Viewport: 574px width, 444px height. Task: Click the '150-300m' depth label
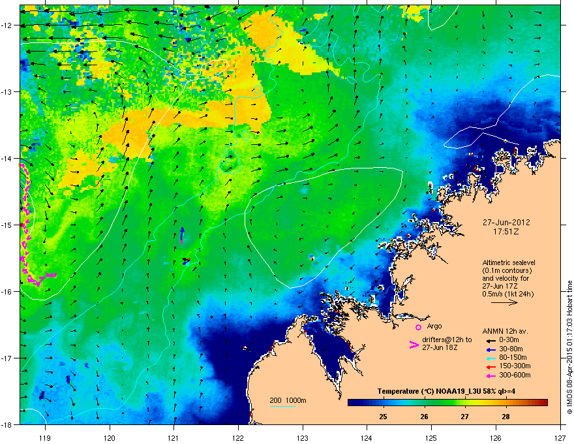(515, 366)
